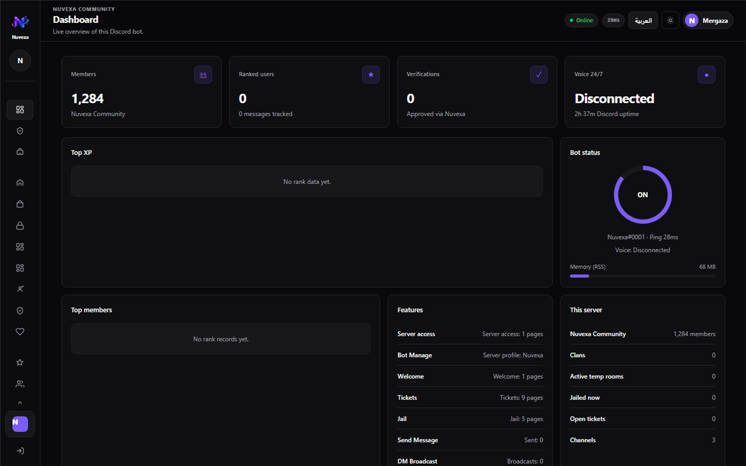Click the Dashboard page title
746x466 pixels.
point(76,20)
